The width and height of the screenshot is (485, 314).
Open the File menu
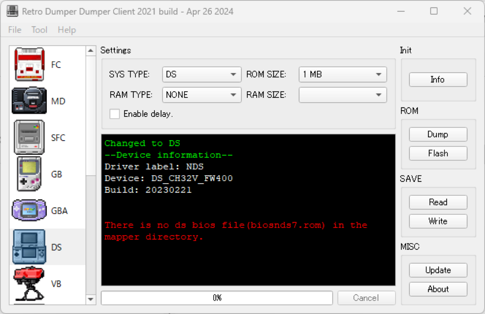(x=15, y=30)
